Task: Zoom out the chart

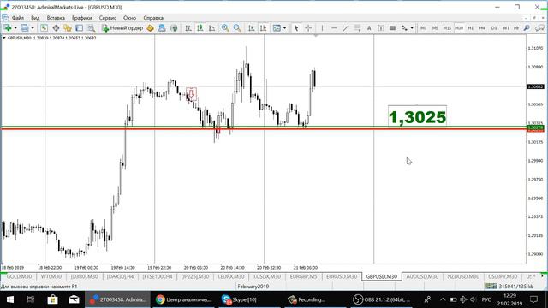Action: [x=237, y=28]
